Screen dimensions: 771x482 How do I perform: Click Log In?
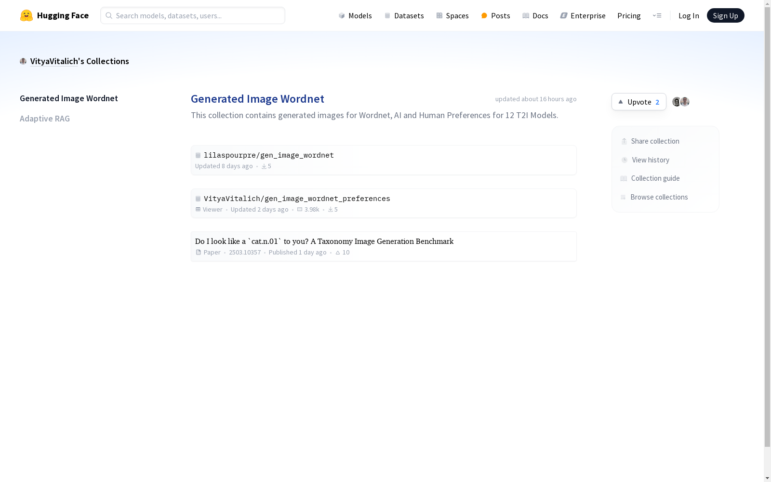(x=689, y=15)
